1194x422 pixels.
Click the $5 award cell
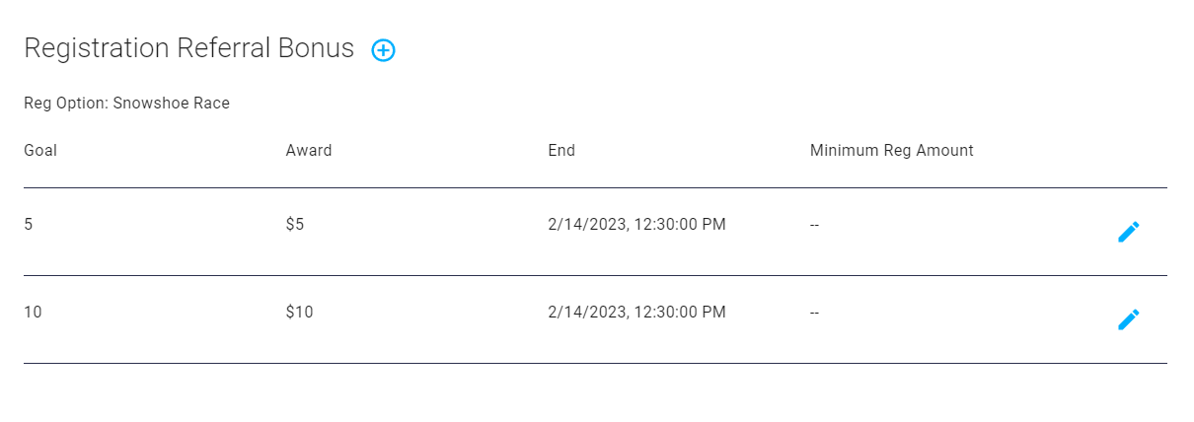295,224
